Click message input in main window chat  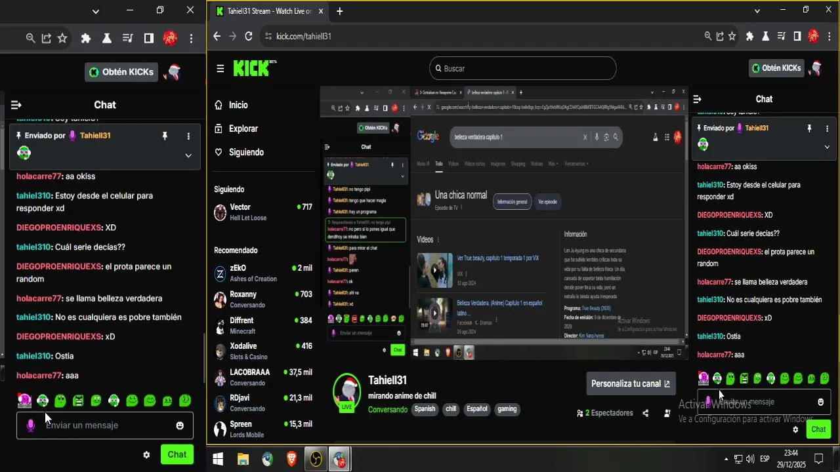[764, 402]
